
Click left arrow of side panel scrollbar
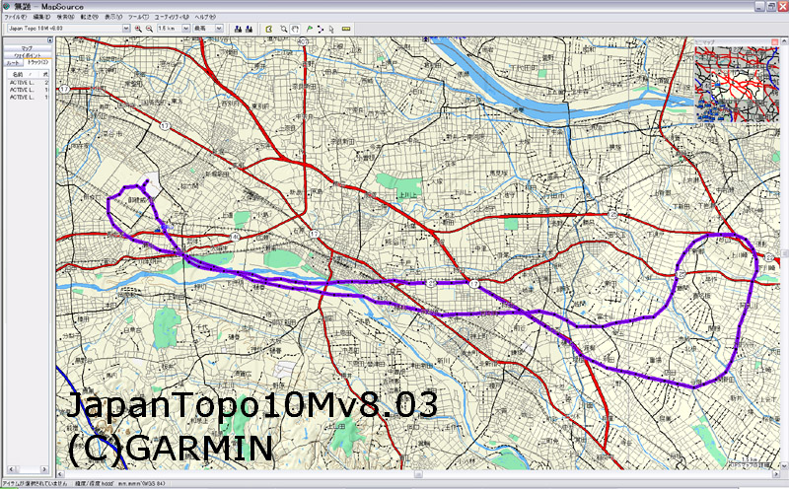[x=11, y=469]
